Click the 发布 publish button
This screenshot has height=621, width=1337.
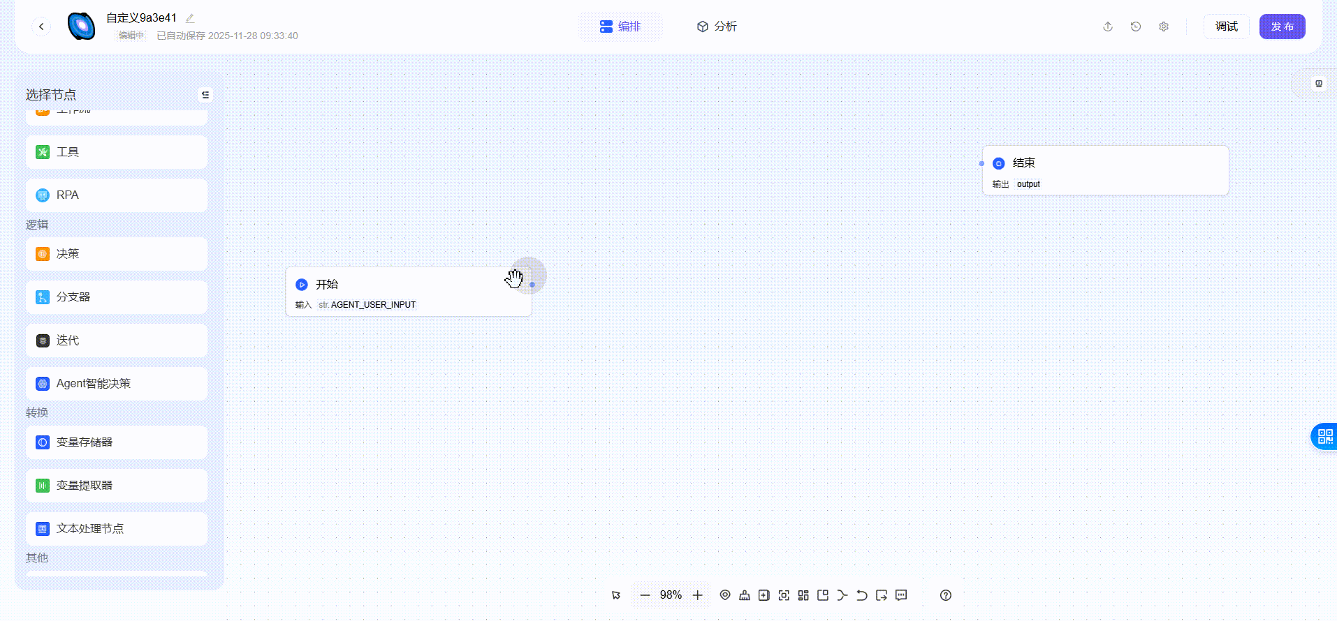click(1282, 27)
